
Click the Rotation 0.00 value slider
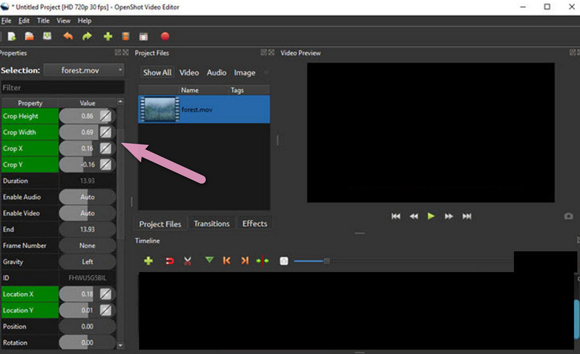(87, 342)
